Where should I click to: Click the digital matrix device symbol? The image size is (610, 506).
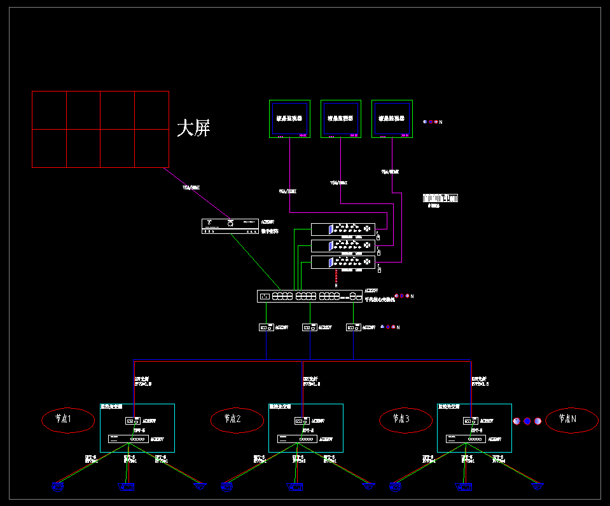point(230,226)
